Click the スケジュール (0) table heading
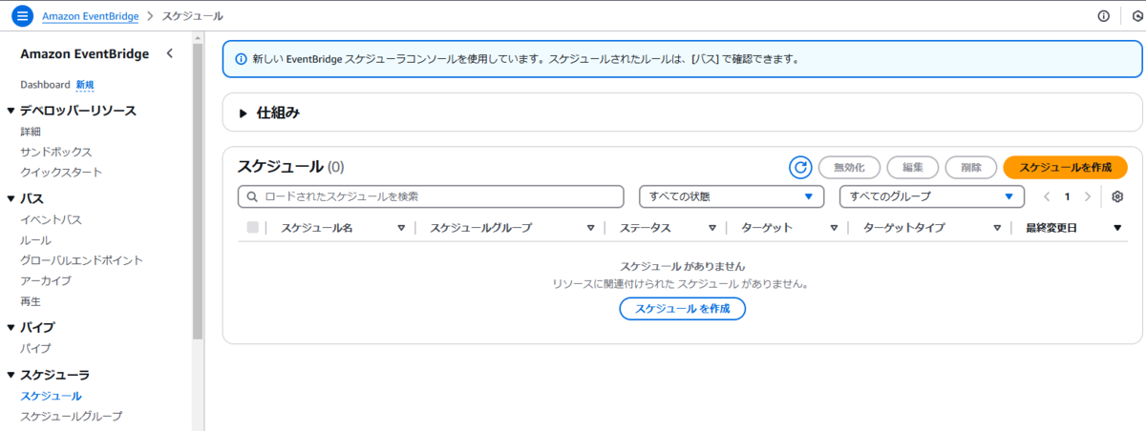The height and width of the screenshot is (431, 1146). 290,167
